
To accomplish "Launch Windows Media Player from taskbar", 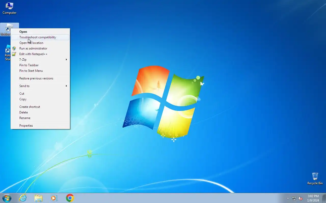I will click(x=54, y=198).
